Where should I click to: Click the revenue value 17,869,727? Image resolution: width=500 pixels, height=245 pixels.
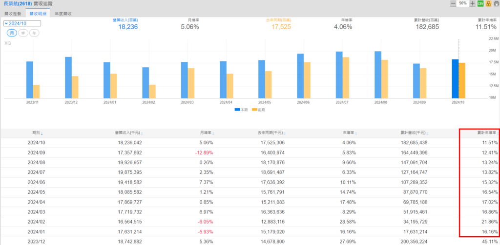click(129, 202)
